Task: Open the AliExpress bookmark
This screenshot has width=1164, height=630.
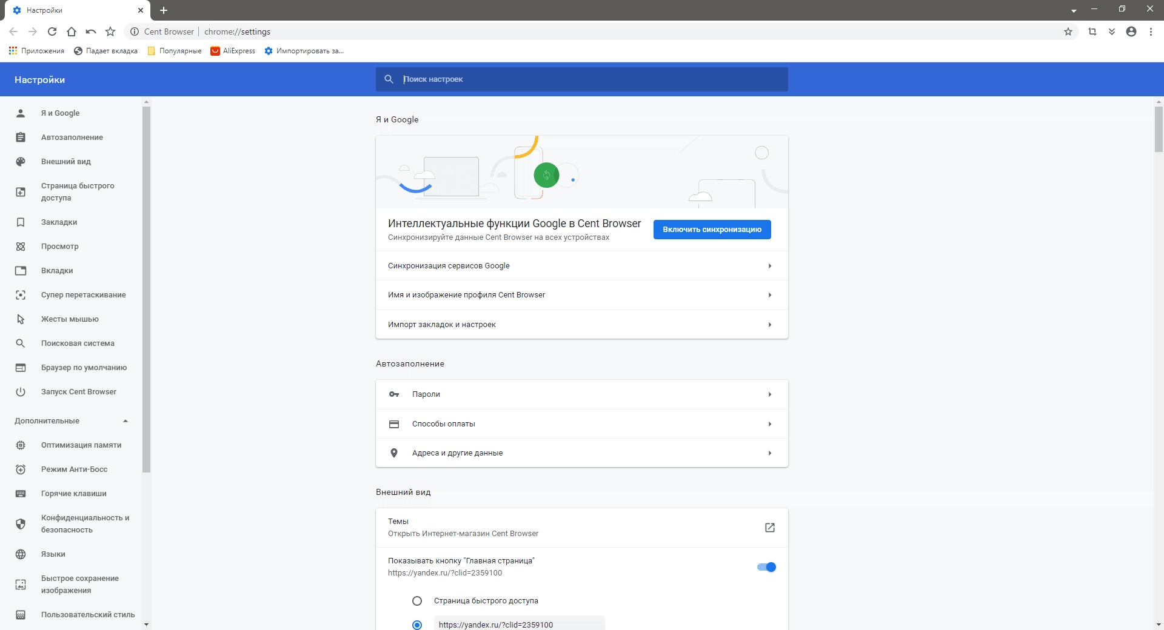Action: click(x=233, y=51)
